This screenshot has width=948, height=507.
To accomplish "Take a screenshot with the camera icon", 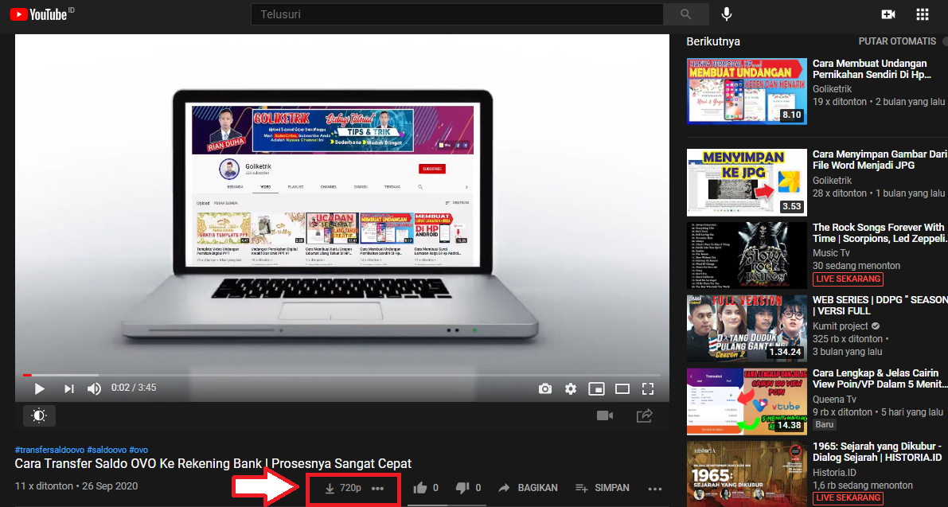I will (545, 388).
